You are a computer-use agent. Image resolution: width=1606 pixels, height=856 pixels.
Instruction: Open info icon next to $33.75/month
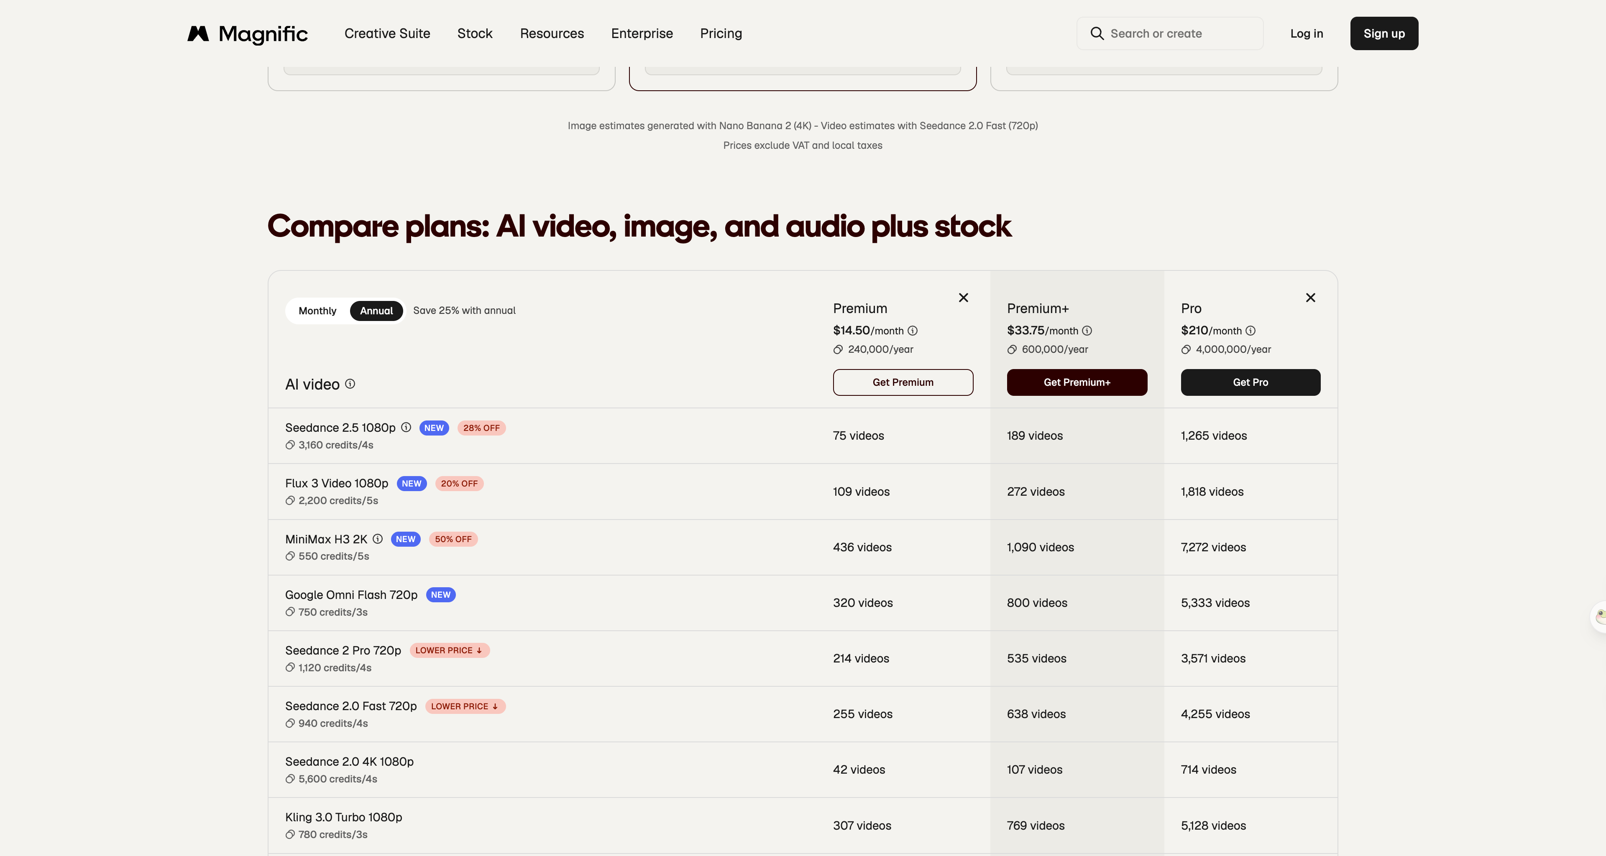point(1087,331)
